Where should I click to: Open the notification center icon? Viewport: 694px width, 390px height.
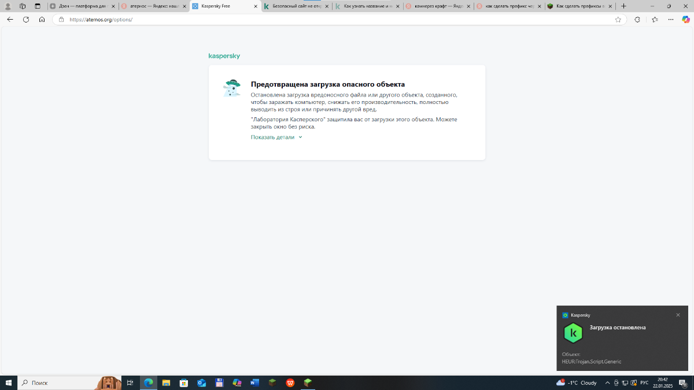pos(682,382)
